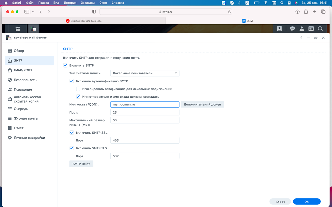The image size is (332, 207).
Task: Open Mail Server help question mark
Action: click(301, 38)
